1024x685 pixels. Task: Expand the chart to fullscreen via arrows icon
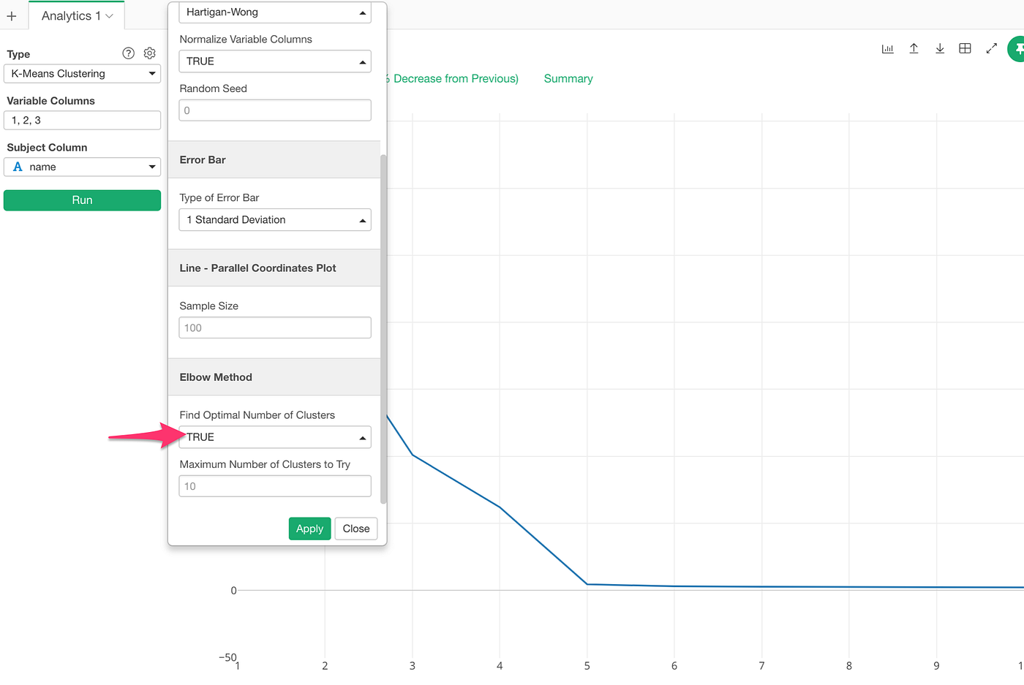tap(991, 48)
